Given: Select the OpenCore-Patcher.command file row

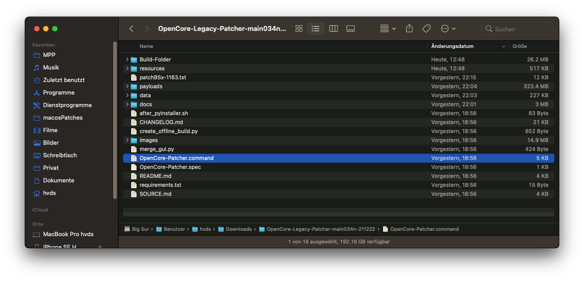Looking at the screenshot, I should [339, 158].
